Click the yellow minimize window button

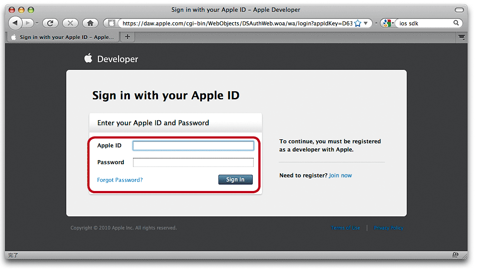click(21, 10)
